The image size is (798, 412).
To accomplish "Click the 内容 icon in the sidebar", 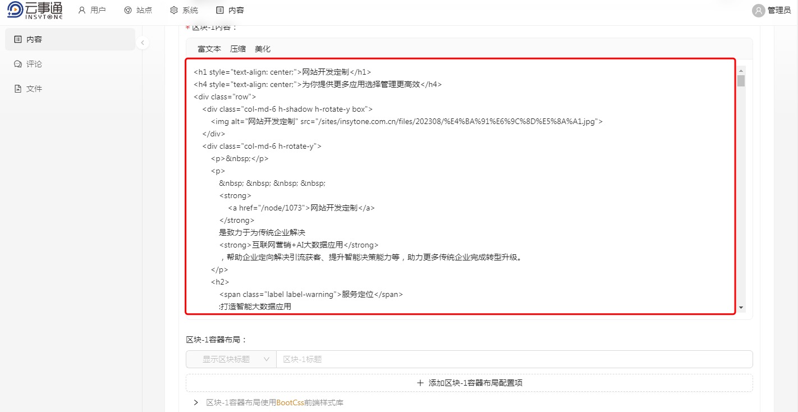I will 17,39.
